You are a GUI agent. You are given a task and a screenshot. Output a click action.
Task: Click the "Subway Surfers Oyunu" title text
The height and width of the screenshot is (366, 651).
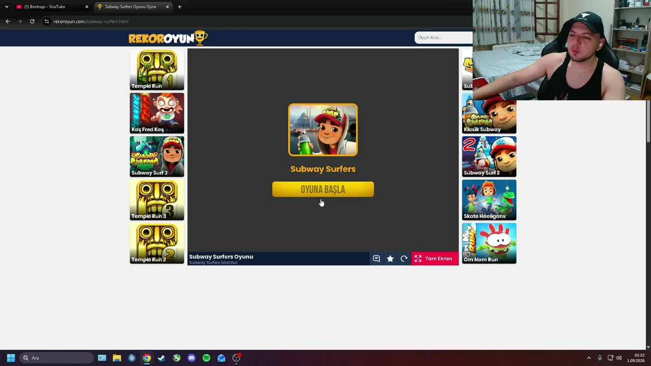[x=221, y=257]
